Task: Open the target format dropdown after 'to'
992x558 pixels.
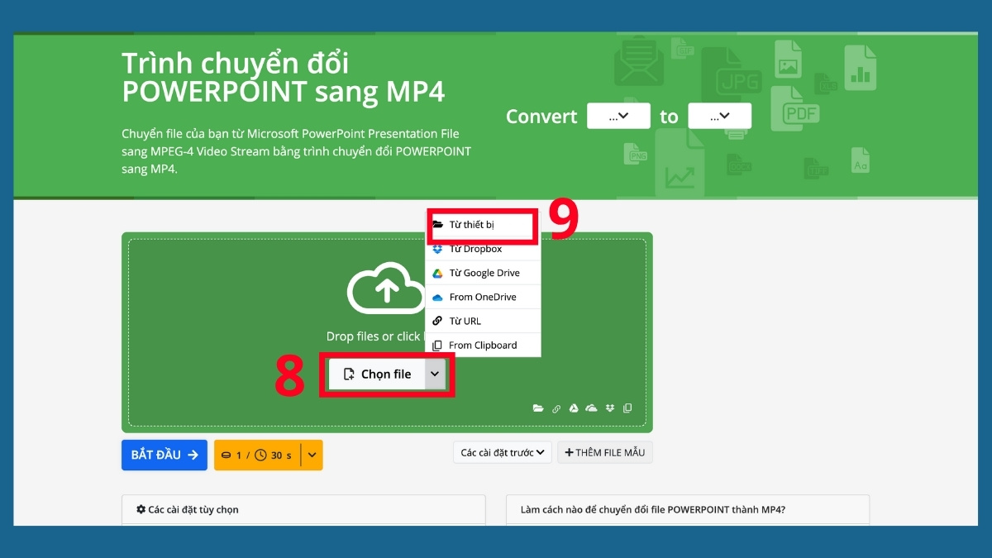Action: click(x=720, y=116)
